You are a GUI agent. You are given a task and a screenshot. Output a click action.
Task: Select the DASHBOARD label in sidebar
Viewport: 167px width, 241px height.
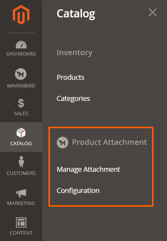(21, 54)
